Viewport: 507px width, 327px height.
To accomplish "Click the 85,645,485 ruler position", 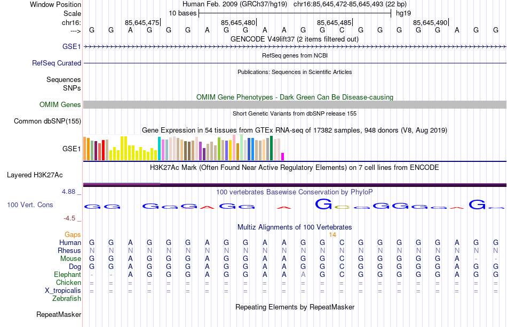I will click(334, 22).
